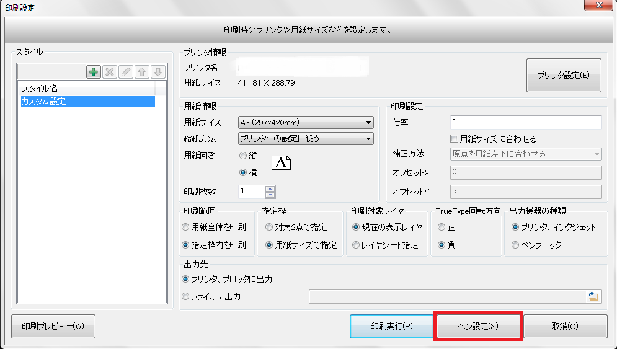This screenshot has height=349, width=617.
Task: Open the 用紙サイズ A3 dropdown
Action: click(x=306, y=122)
